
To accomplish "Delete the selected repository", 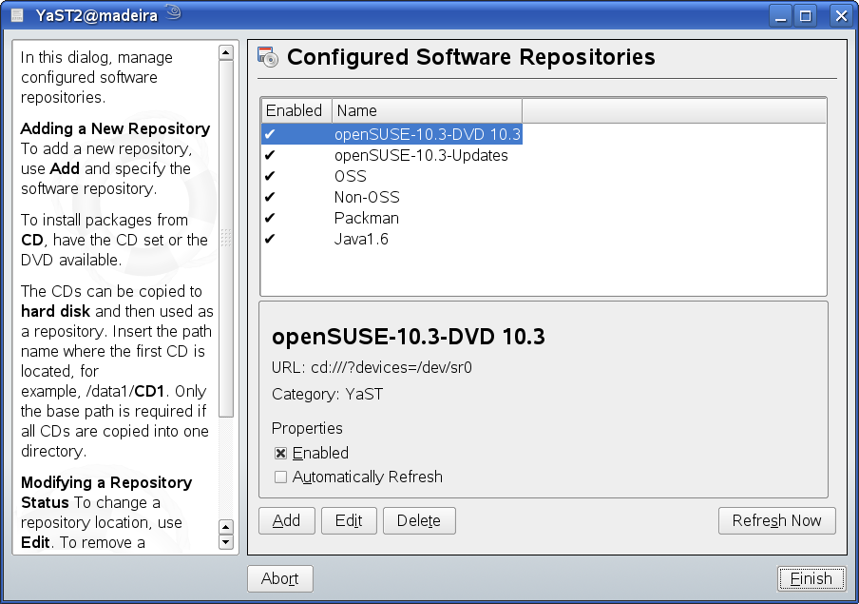I will tap(419, 520).
